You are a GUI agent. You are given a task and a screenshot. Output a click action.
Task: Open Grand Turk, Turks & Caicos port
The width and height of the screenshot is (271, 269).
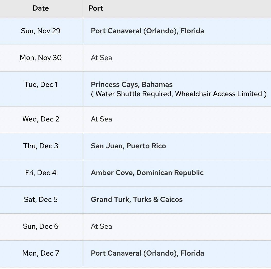point(137,200)
